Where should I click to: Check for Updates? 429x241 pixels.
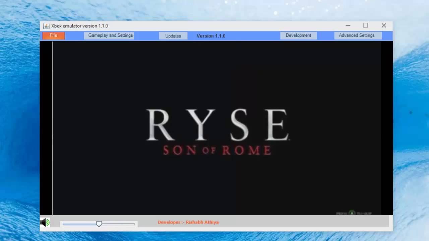[173, 36]
